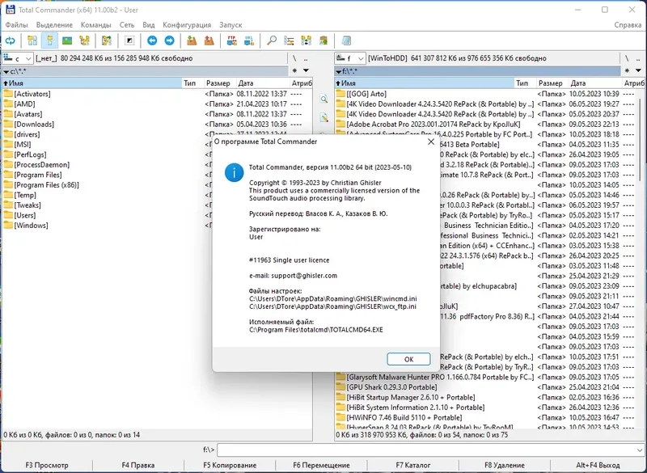
Task: Open the Сеть menu
Action: tap(127, 25)
